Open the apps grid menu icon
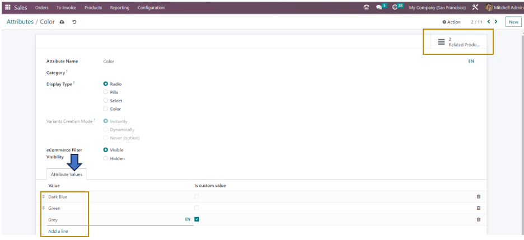This screenshot has height=240, width=524. [8, 7]
